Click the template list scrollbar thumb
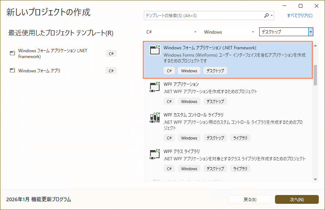Screen dimensions: 325x210 coord(315,75)
